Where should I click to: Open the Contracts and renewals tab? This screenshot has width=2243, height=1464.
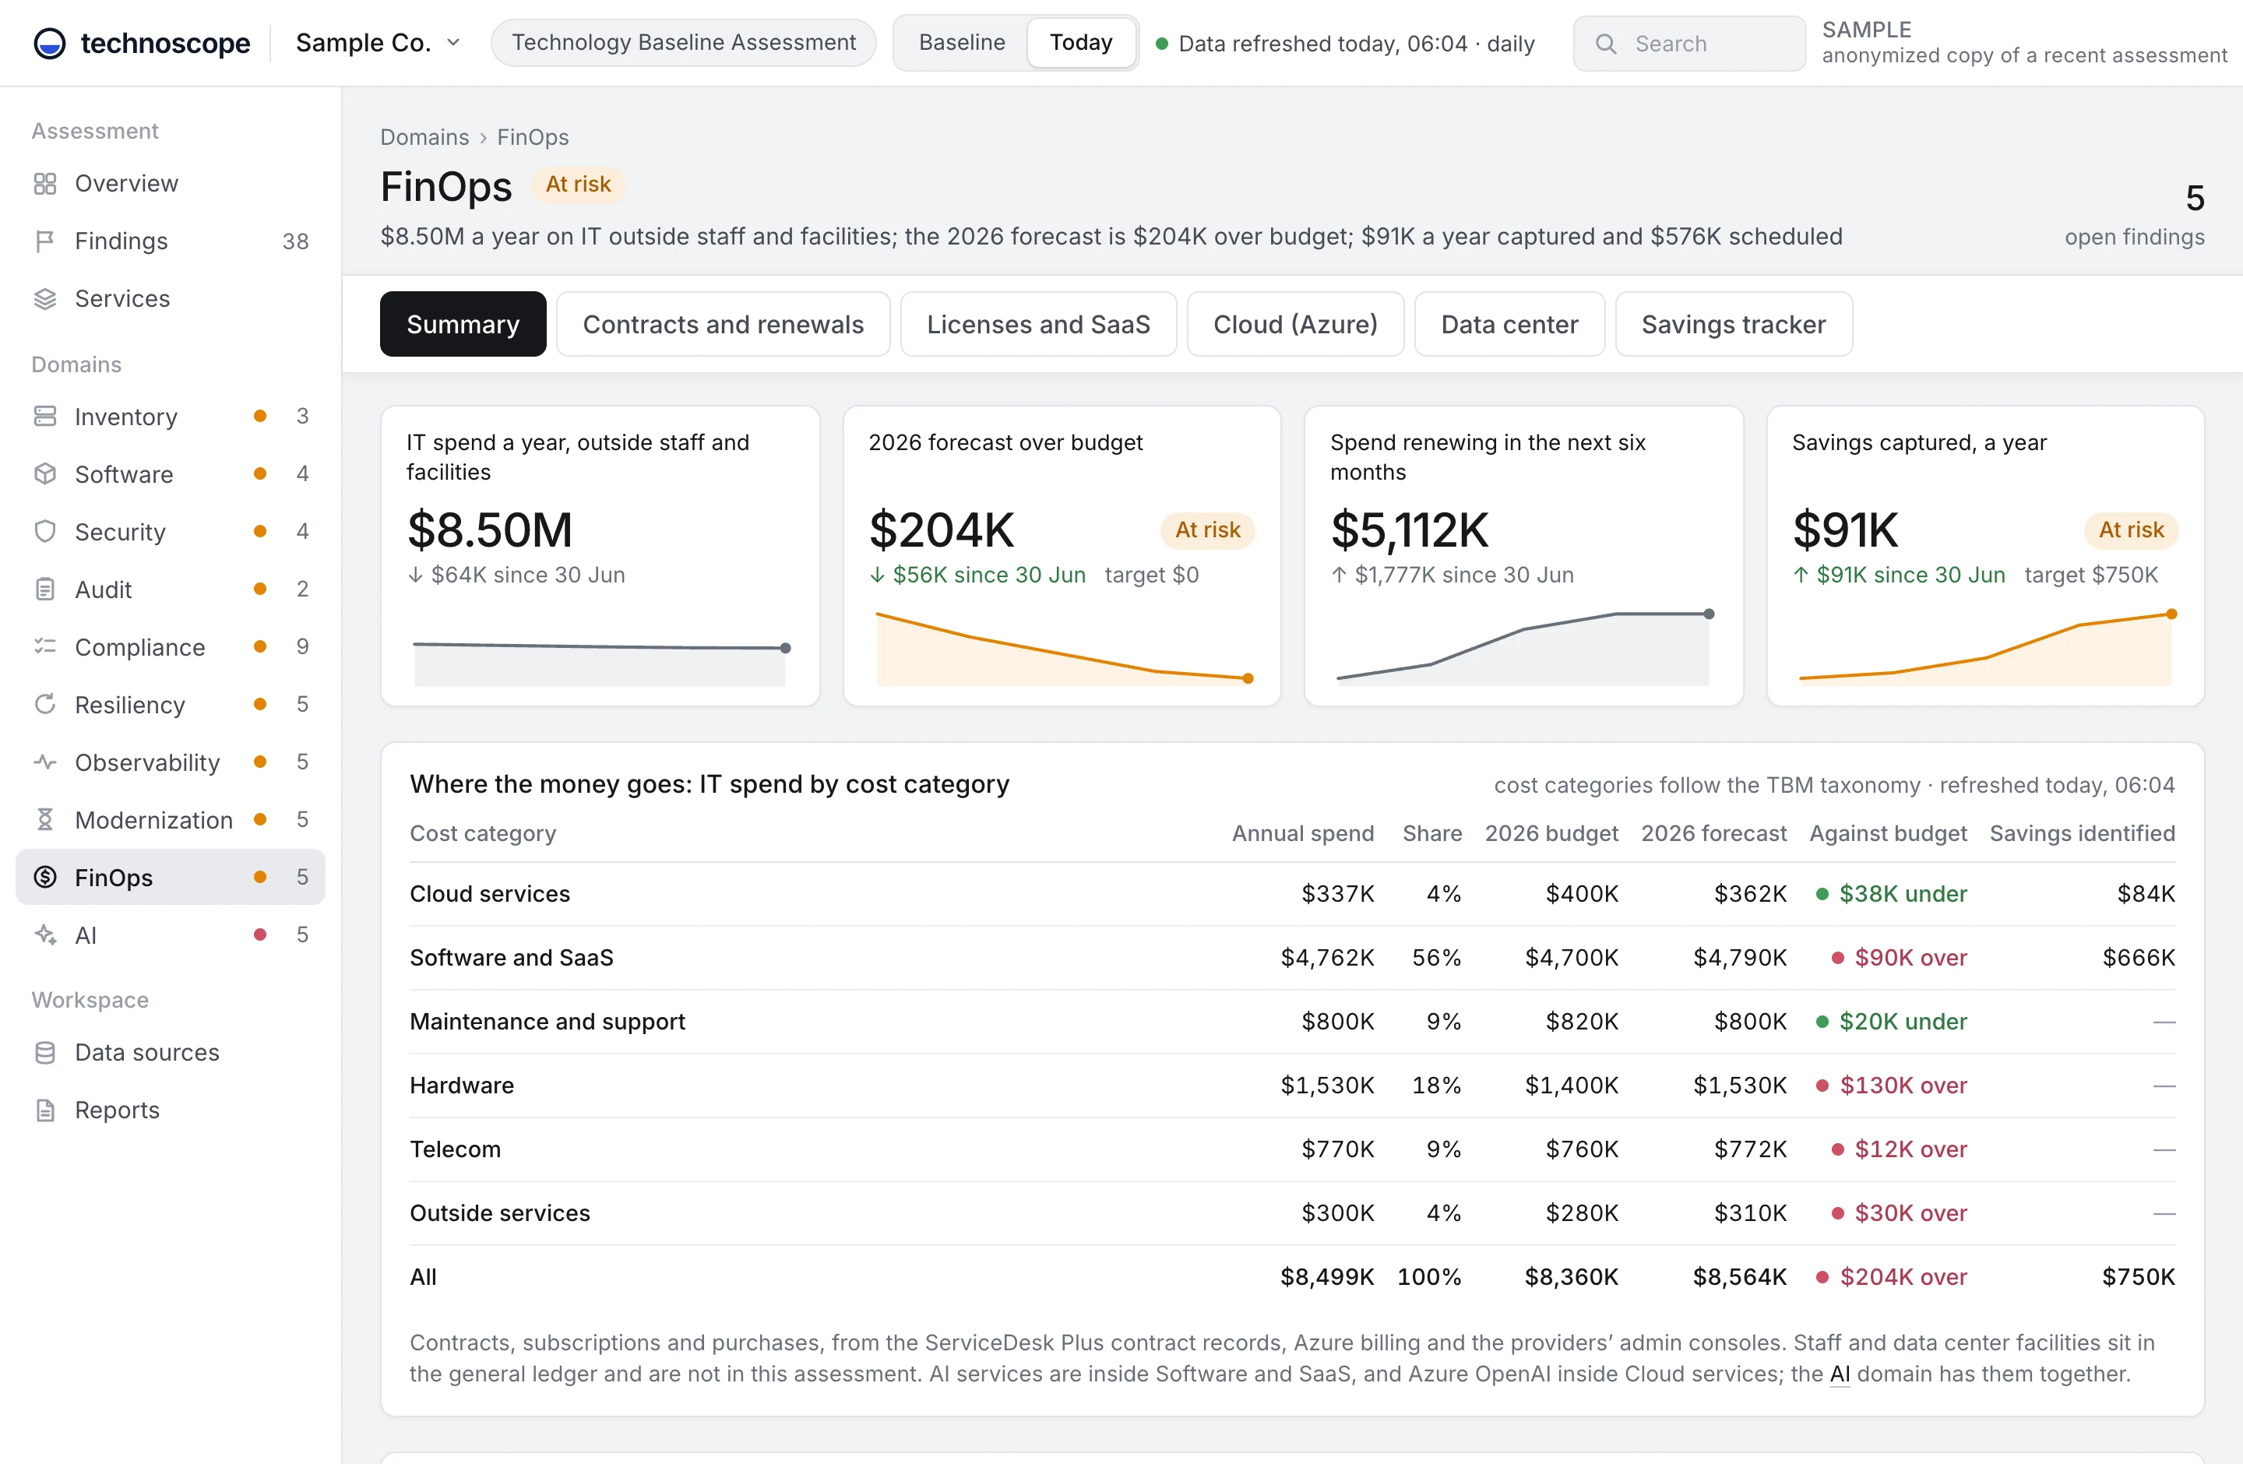tap(723, 324)
